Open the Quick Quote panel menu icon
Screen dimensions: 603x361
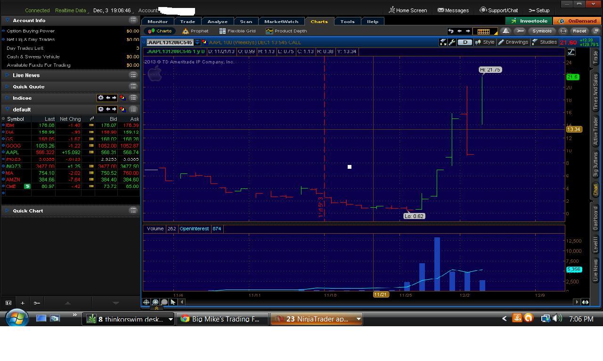pos(133,86)
